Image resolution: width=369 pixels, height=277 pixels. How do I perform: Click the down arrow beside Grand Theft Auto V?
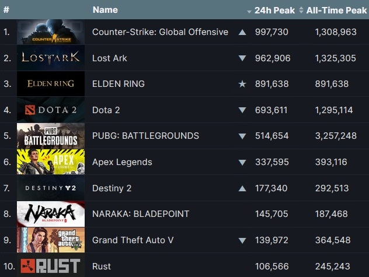tap(242, 240)
